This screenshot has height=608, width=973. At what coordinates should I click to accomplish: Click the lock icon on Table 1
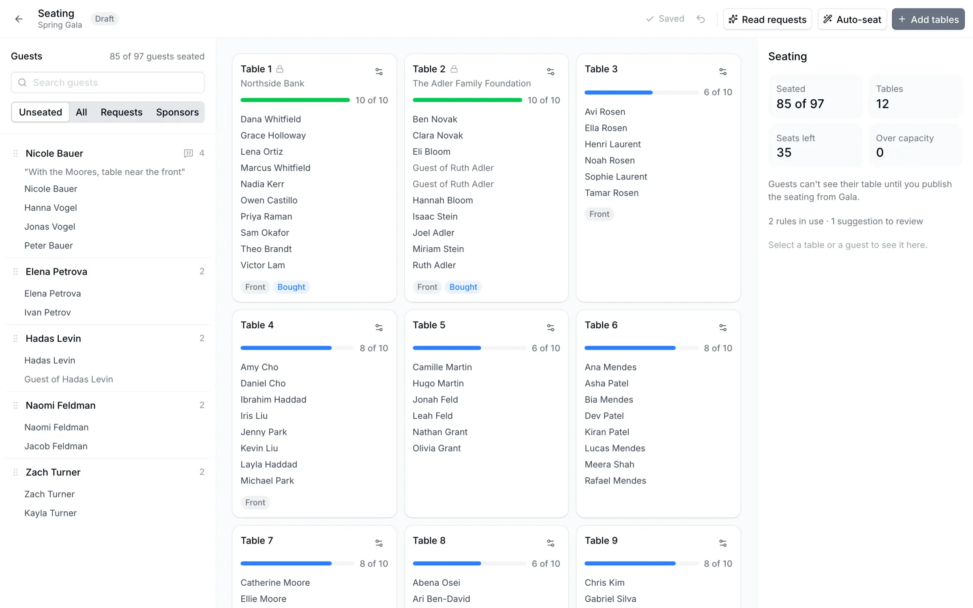click(x=280, y=69)
